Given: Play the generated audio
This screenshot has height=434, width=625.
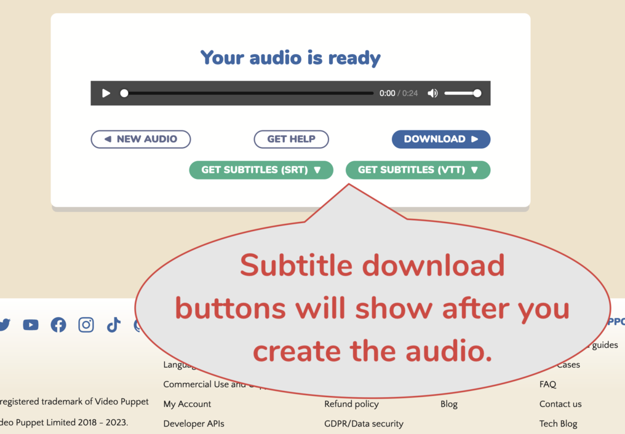Looking at the screenshot, I should 106,93.
